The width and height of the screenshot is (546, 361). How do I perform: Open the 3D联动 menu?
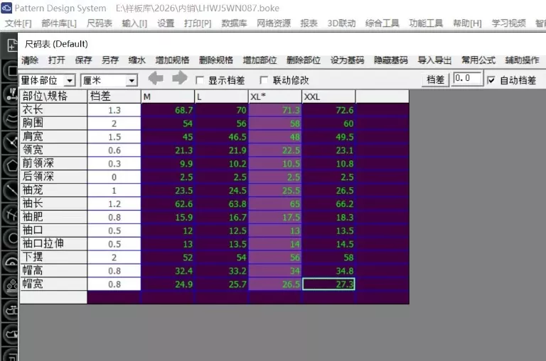click(341, 23)
